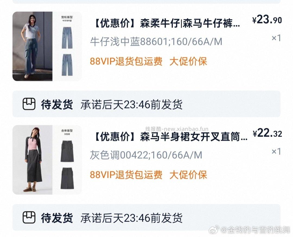Image resolution: width=293 pixels, height=237 pixels.
Task: Open the model photo wearing the grey skirt
Action: coord(32,160)
